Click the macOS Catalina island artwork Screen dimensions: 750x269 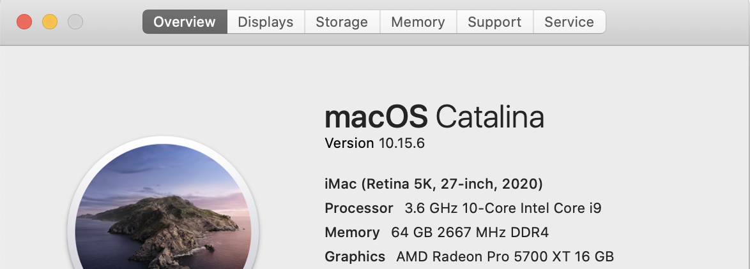(163, 217)
